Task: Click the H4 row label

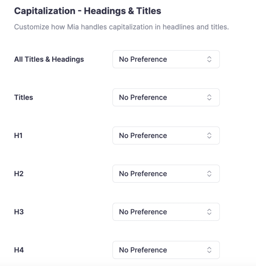Action: point(19,250)
